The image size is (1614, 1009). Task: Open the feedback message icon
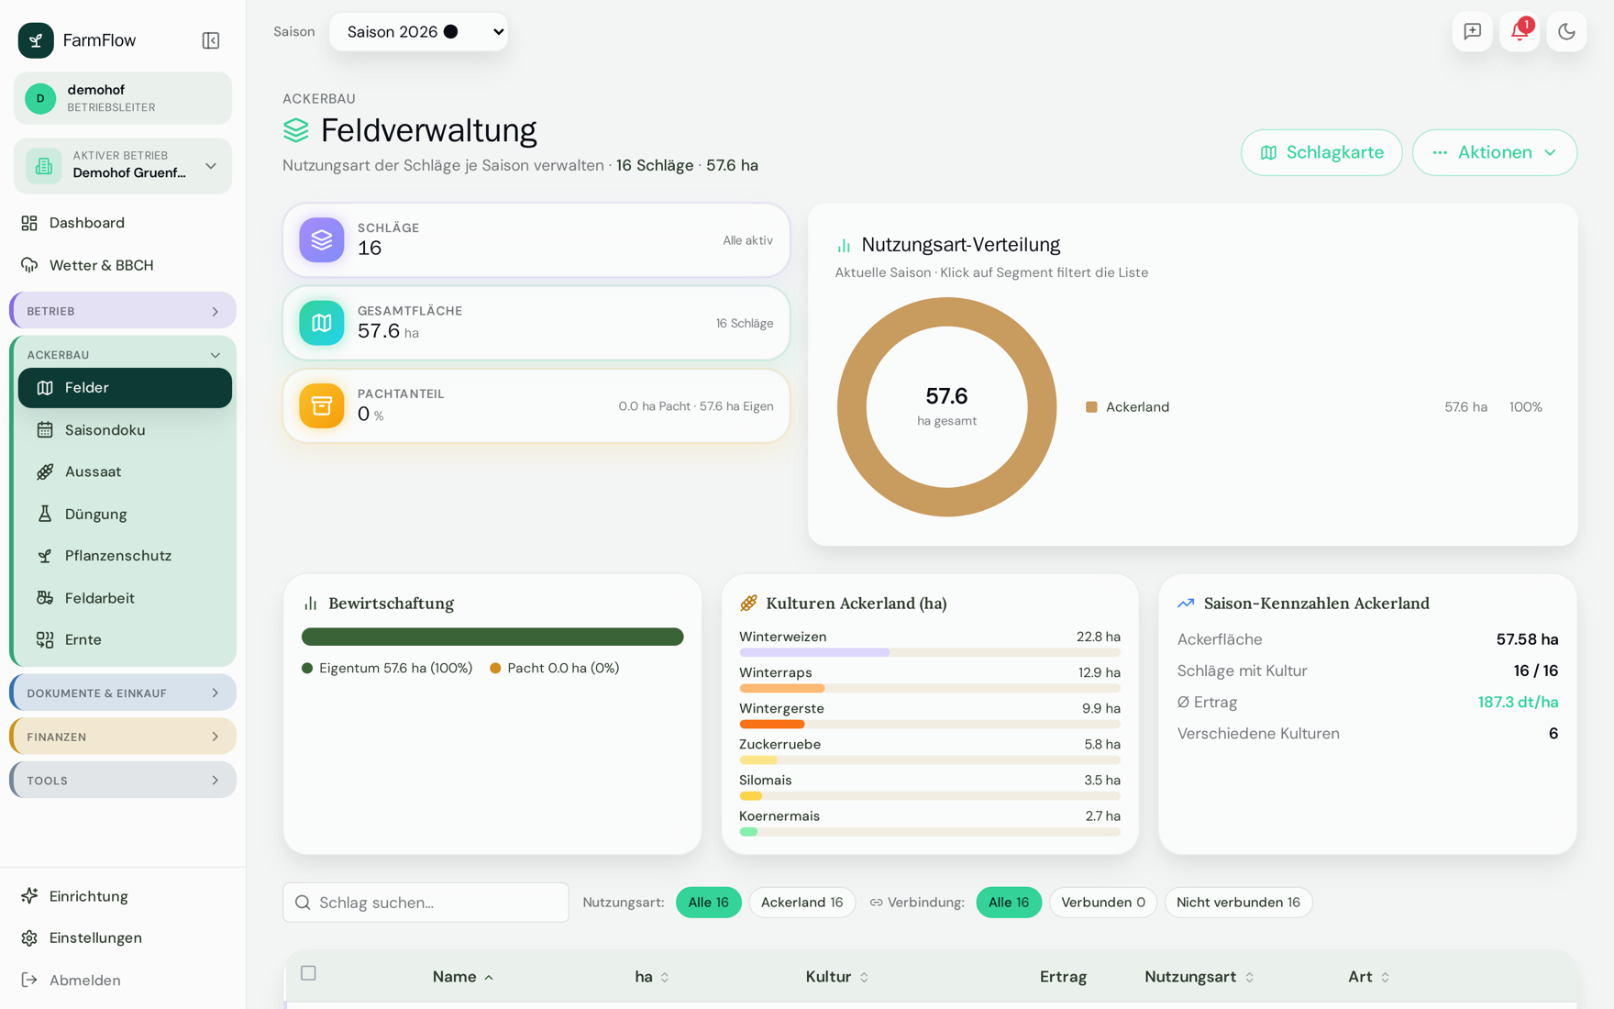(1472, 31)
